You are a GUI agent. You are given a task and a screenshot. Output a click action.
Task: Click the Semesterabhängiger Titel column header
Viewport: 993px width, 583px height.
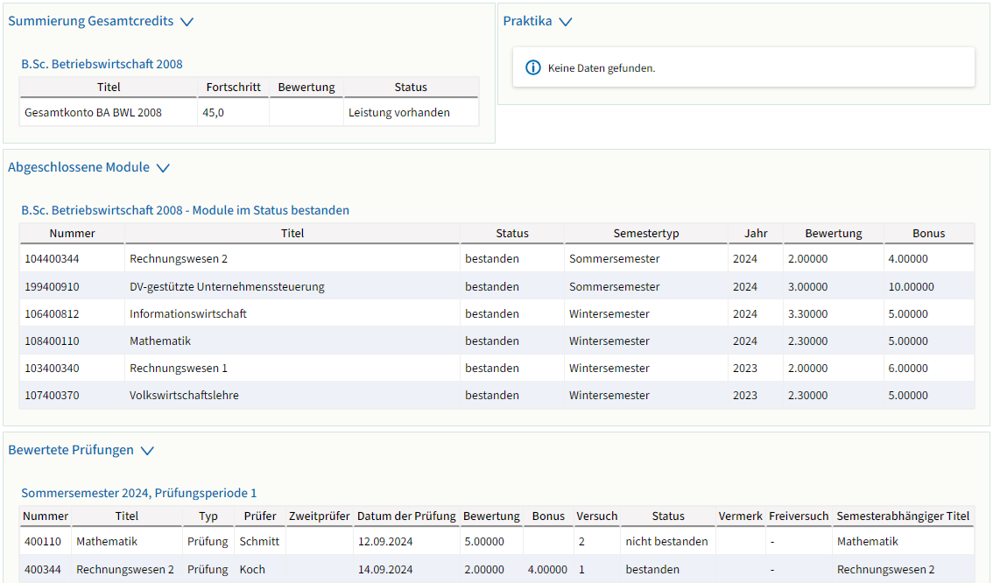[903, 516]
